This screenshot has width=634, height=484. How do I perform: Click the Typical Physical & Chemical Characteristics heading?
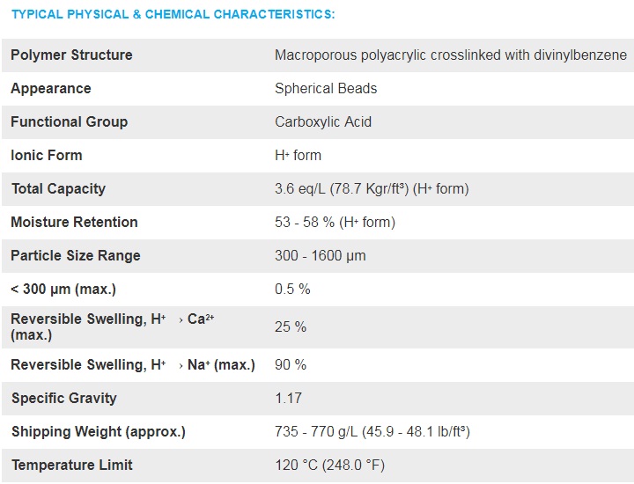pyautogui.click(x=173, y=15)
